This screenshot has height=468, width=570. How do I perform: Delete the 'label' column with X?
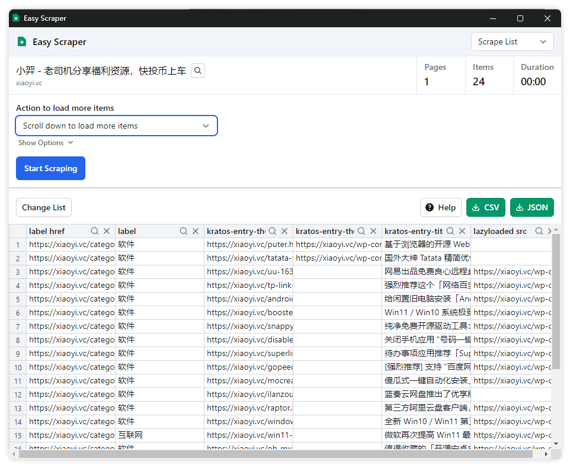pos(196,231)
